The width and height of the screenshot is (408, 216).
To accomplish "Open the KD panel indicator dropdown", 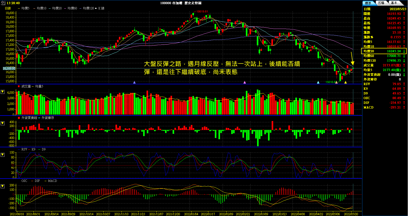I will 3,155.
